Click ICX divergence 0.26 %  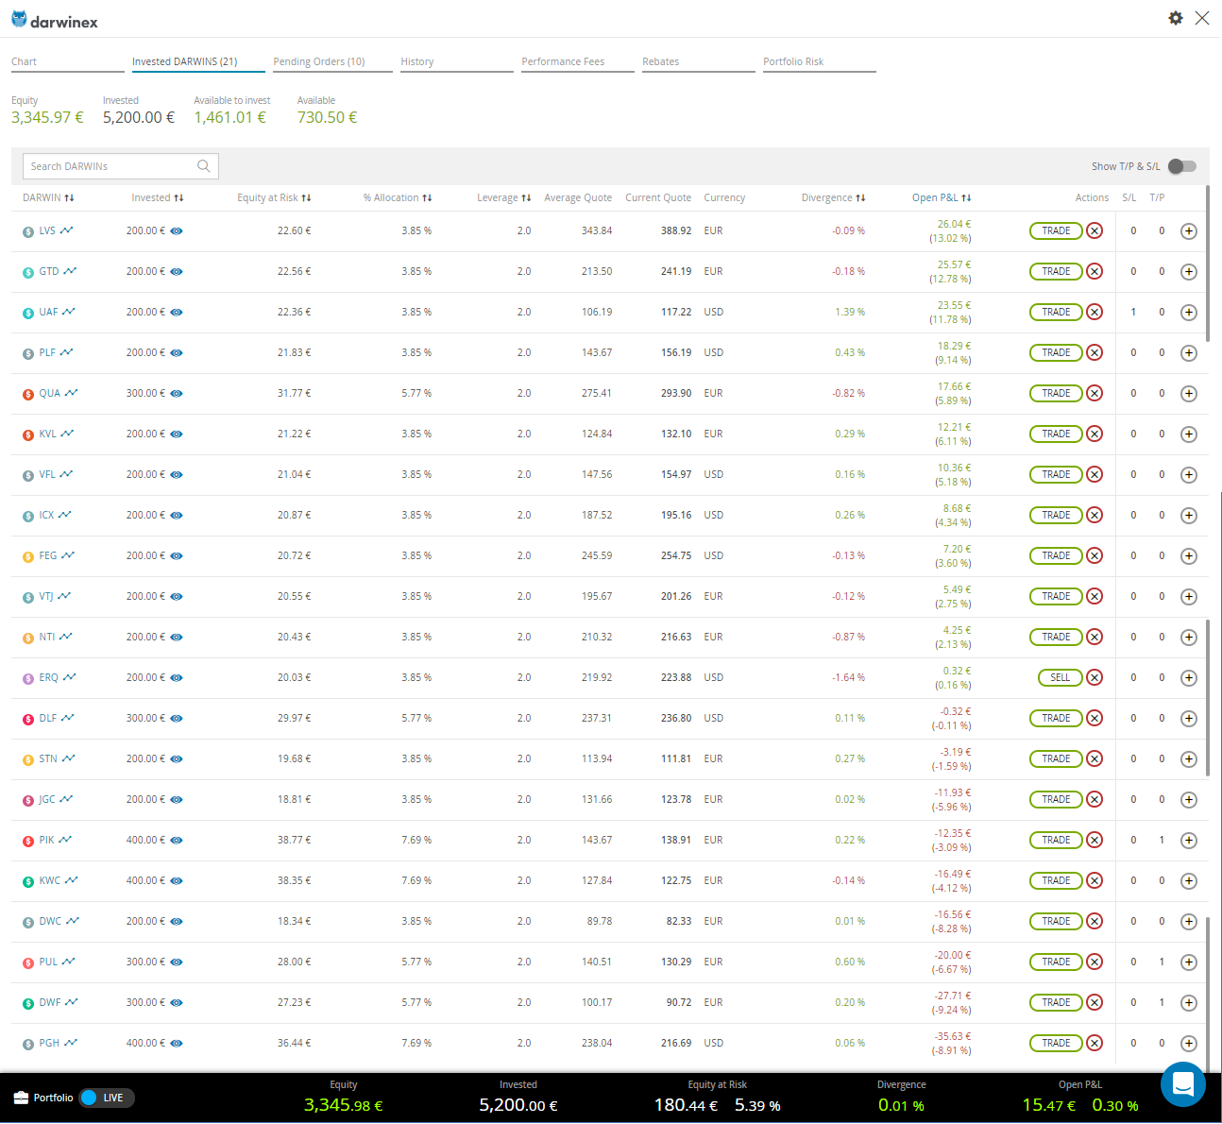click(x=850, y=515)
